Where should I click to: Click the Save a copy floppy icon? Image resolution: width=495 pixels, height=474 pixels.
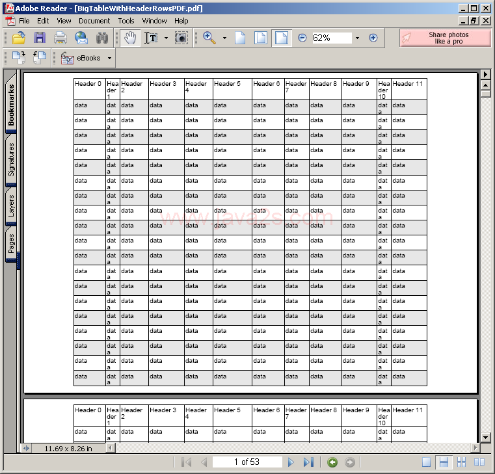pyautogui.click(x=40, y=38)
